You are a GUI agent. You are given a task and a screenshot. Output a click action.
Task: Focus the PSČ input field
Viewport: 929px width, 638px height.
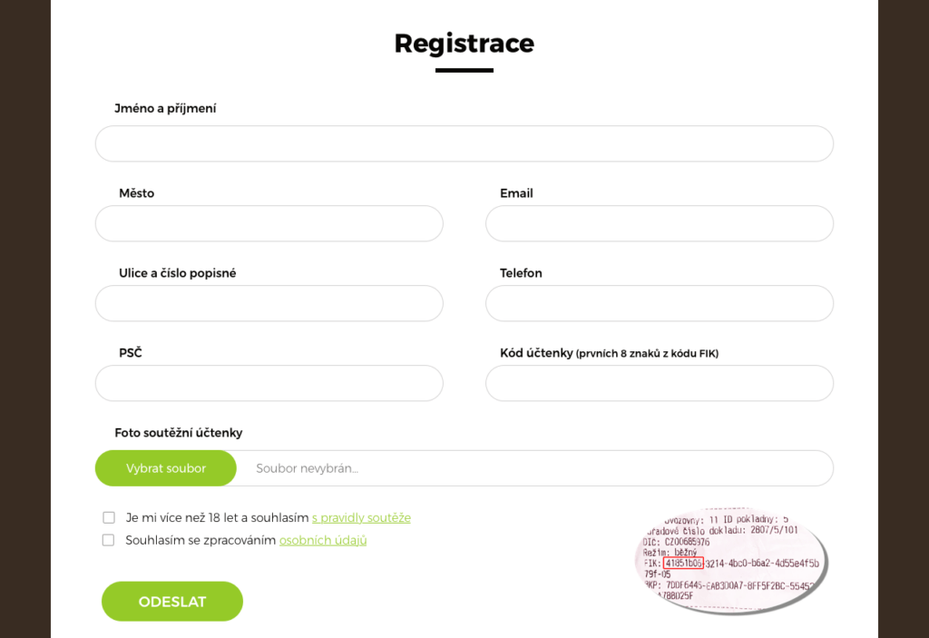pos(269,383)
